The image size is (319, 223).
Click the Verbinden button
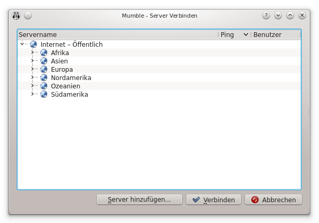pyautogui.click(x=213, y=200)
